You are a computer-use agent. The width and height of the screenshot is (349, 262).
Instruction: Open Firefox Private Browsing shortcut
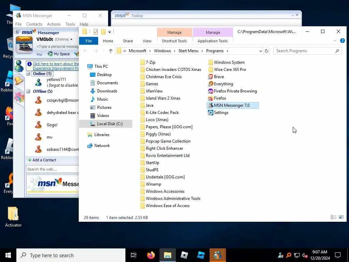232,91
